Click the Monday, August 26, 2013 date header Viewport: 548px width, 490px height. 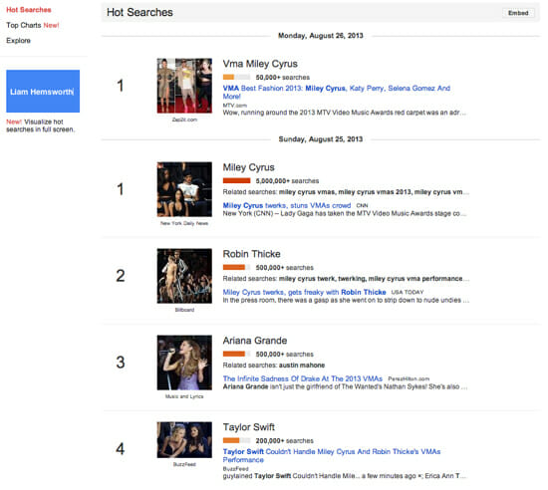coord(321,36)
